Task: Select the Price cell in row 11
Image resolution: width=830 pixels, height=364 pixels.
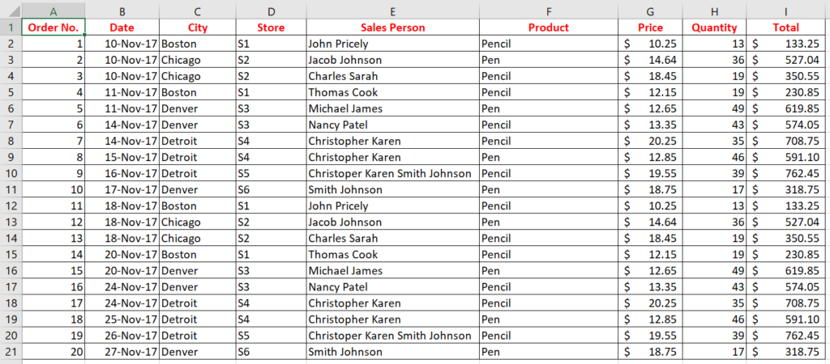Action: click(650, 189)
